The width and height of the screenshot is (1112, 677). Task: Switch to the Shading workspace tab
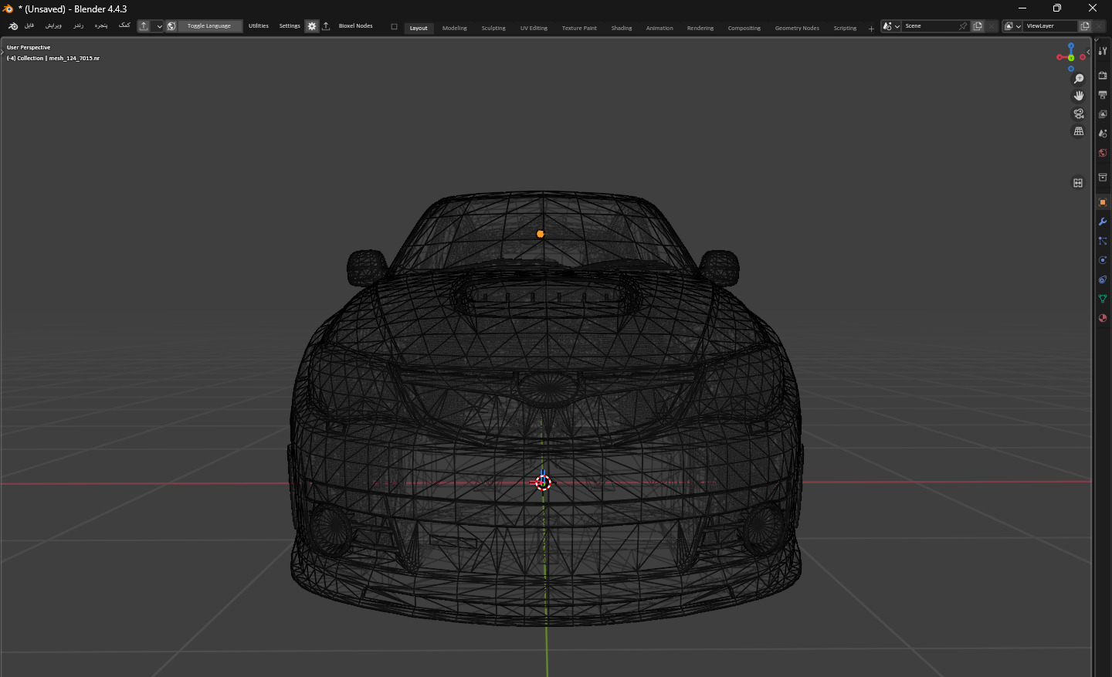[x=622, y=29]
